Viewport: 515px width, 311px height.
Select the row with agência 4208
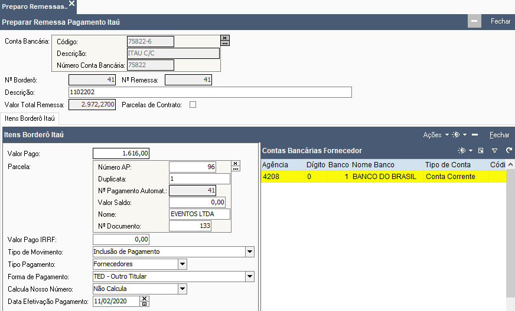click(x=383, y=177)
